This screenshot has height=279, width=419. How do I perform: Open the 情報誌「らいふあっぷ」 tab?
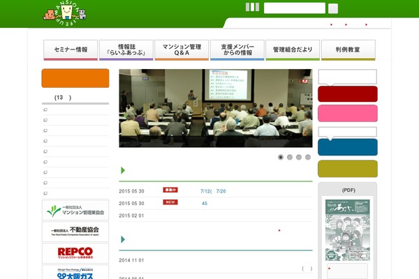(x=126, y=50)
